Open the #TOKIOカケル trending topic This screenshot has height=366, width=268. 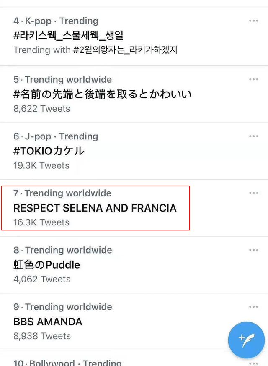[x=49, y=151]
